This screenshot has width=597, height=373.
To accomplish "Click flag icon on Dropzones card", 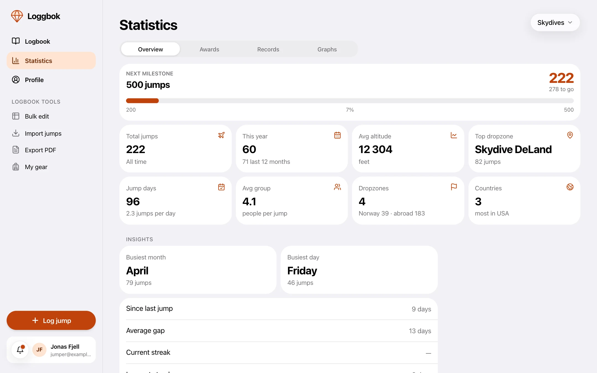I will [x=454, y=187].
